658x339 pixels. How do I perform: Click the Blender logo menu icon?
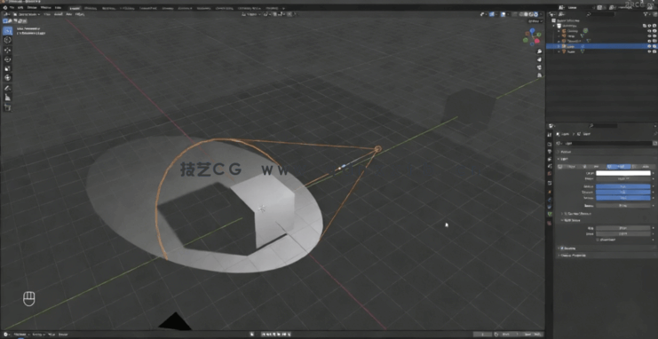click(x=5, y=8)
